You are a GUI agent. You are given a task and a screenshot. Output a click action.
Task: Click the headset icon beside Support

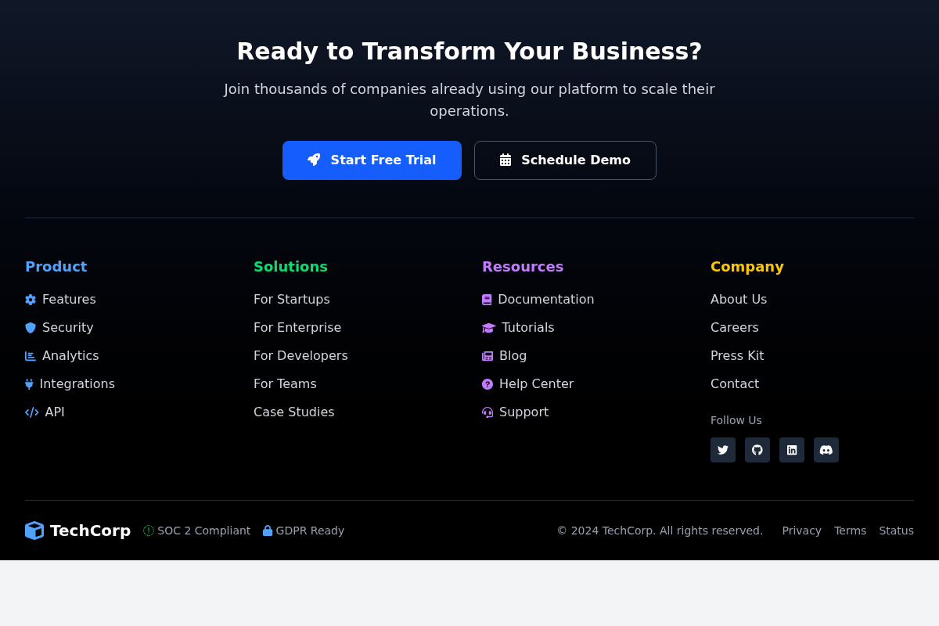487,412
